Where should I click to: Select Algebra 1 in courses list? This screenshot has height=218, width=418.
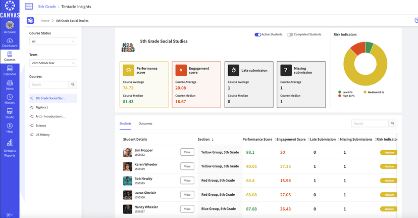[x=42, y=107]
